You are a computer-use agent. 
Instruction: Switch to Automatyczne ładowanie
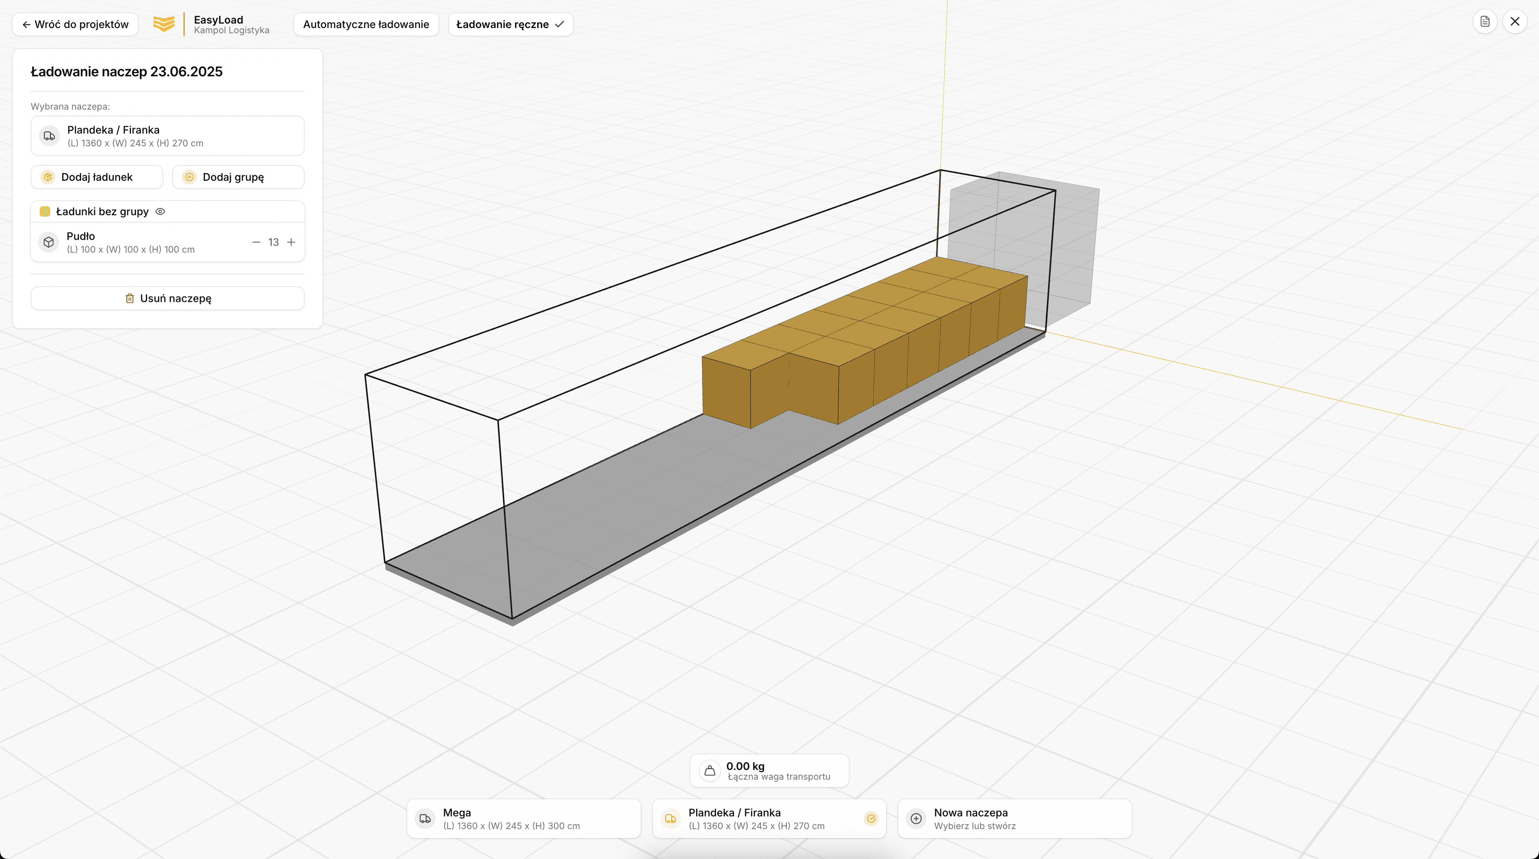click(x=366, y=24)
